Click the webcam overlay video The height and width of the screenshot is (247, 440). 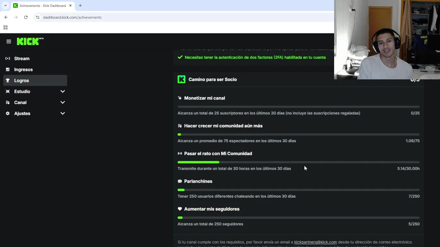(x=387, y=40)
